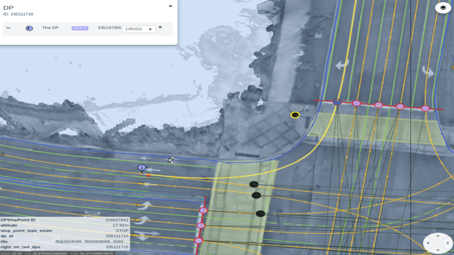Select the dark blue stop point on top stop line

(337, 102)
